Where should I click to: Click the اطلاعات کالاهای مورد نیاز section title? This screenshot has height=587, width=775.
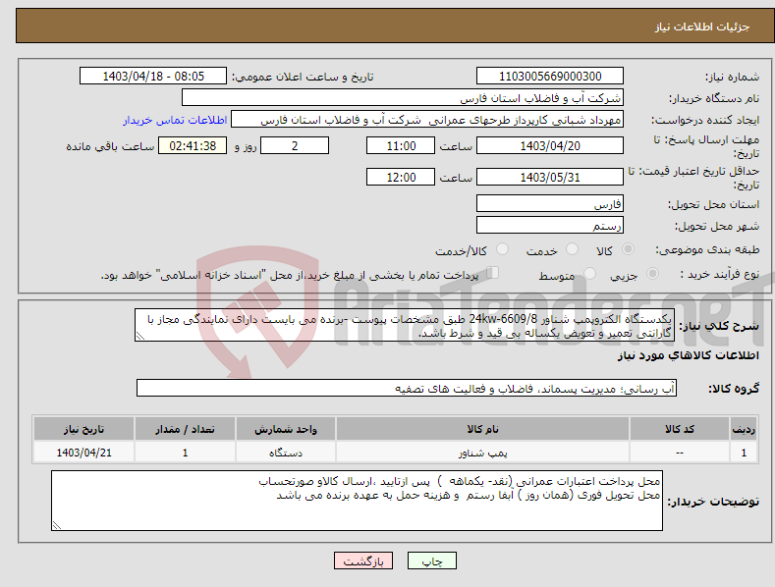click(x=688, y=355)
